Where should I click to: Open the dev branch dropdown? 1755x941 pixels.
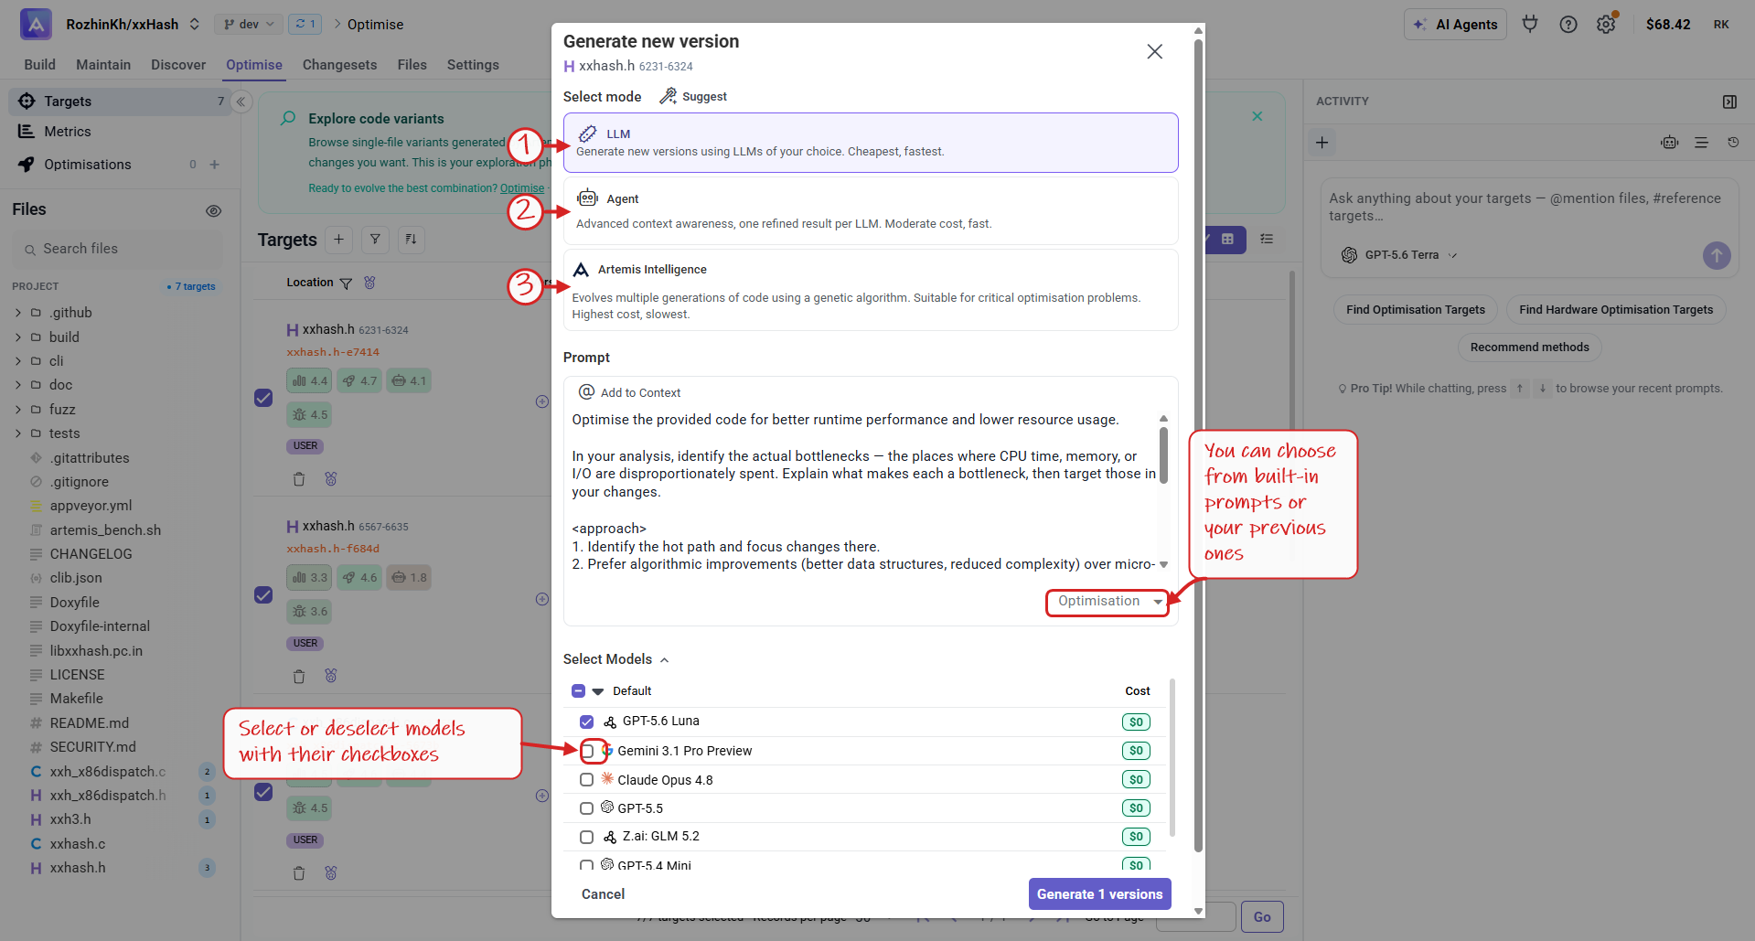point(248,24)
